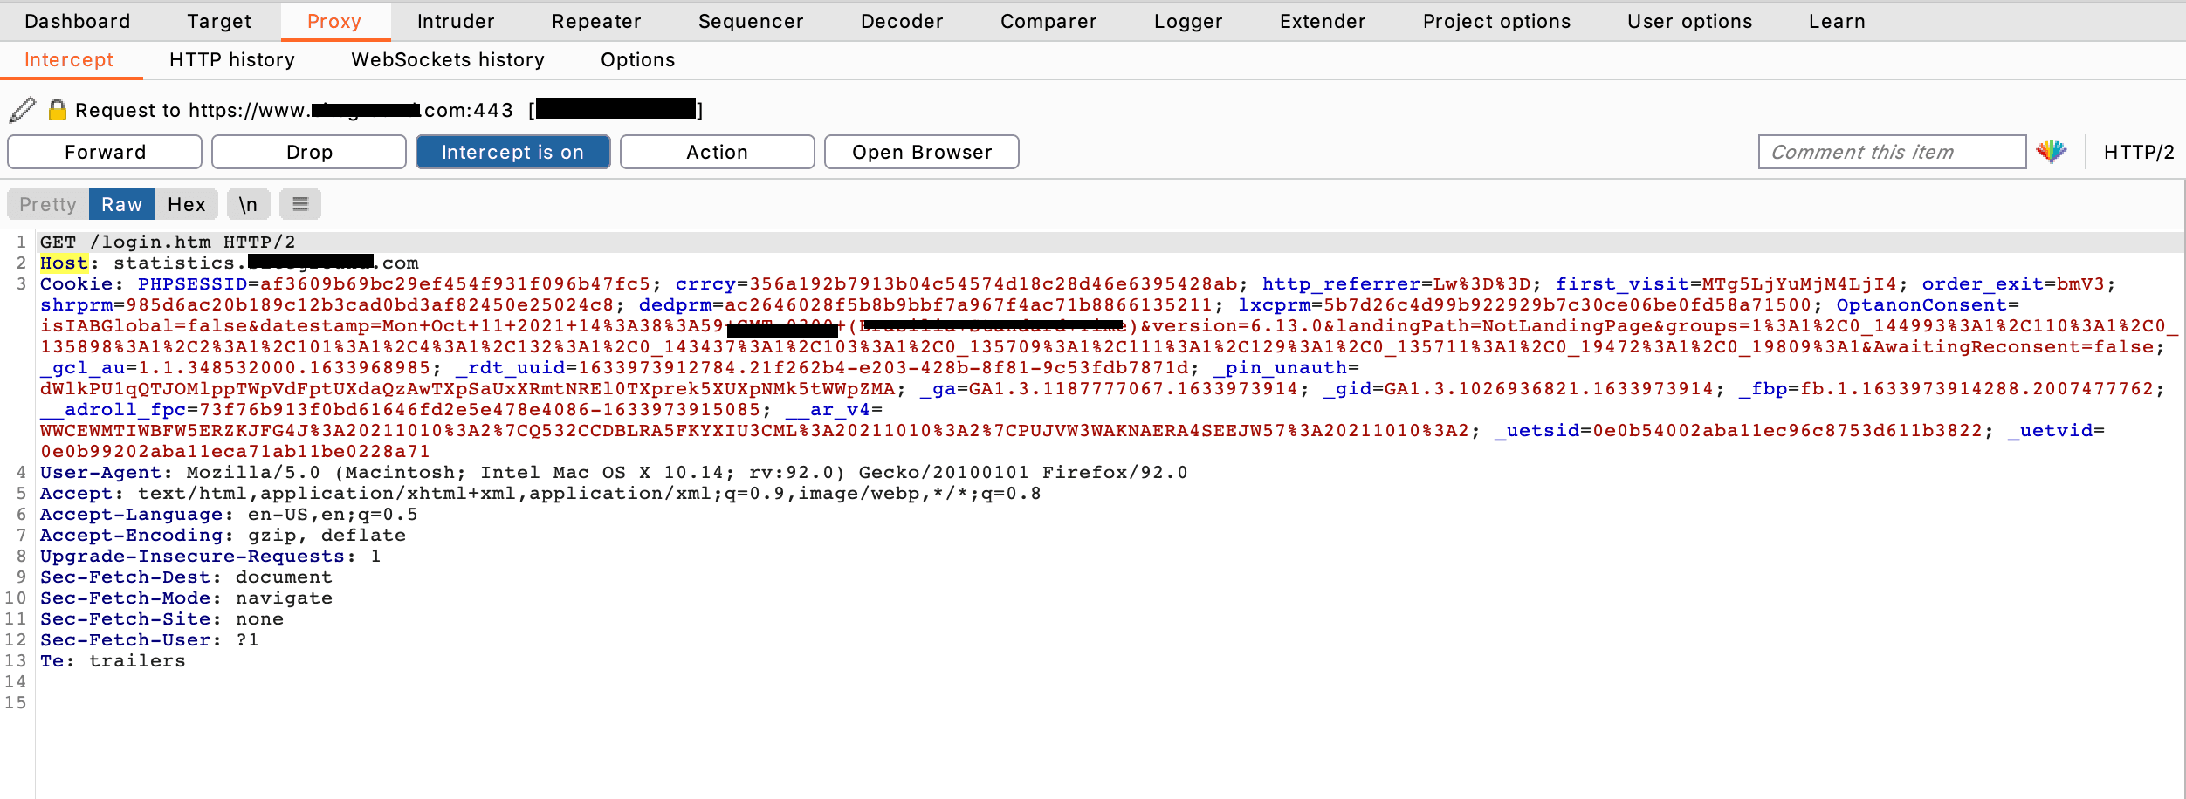
Task: Click the PHPSESSID cookie name
Action: click(193, 283)
